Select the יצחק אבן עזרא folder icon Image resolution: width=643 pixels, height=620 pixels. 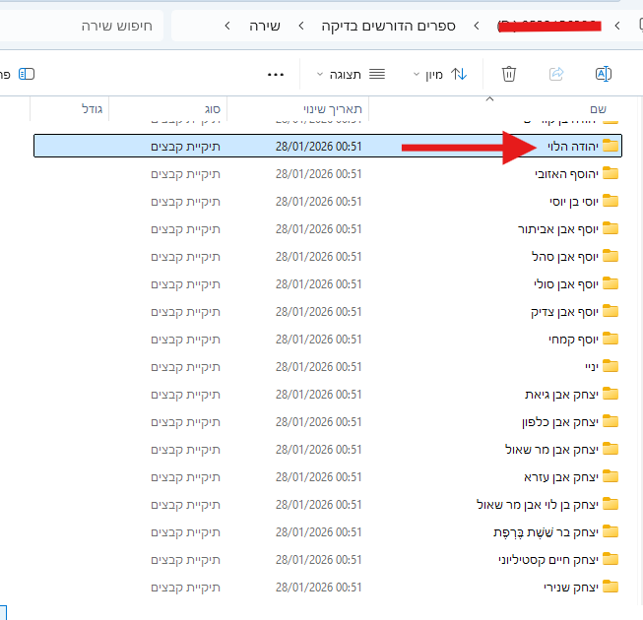point(611,476)
